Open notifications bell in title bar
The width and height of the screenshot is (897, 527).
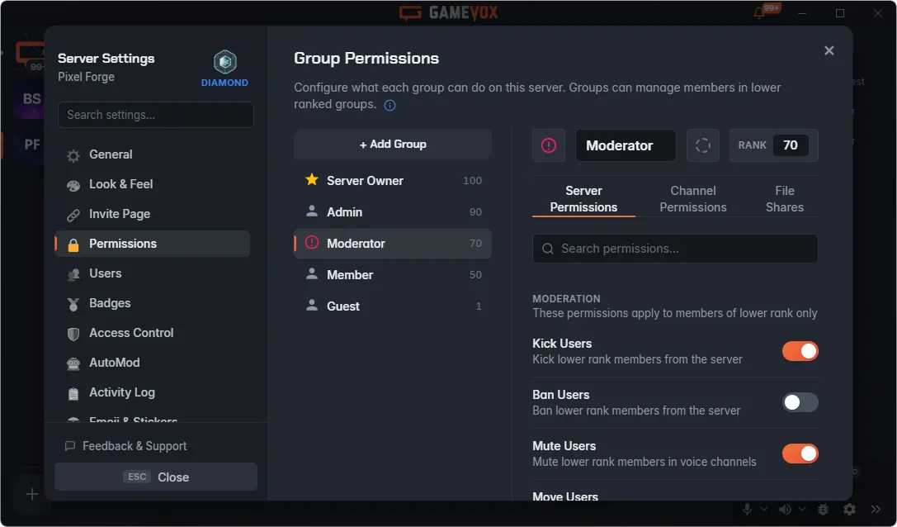759,12
